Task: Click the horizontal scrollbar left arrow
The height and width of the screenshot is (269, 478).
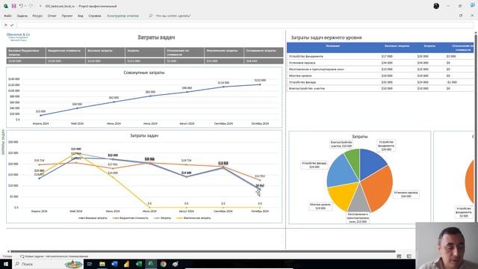Action: (x=8, y=252)
